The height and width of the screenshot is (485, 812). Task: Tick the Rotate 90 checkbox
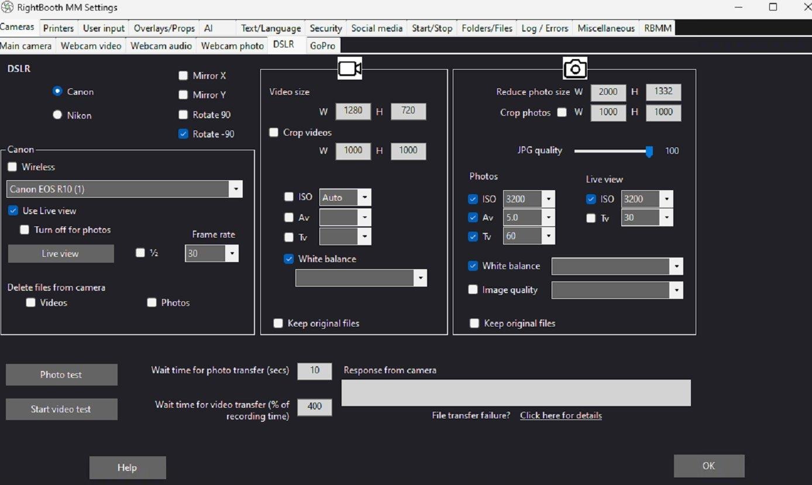click(183, 115)
